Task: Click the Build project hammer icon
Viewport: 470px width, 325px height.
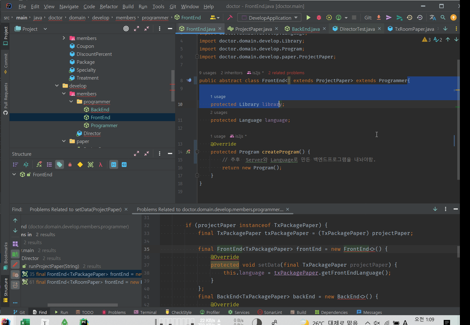Action: 230,18
